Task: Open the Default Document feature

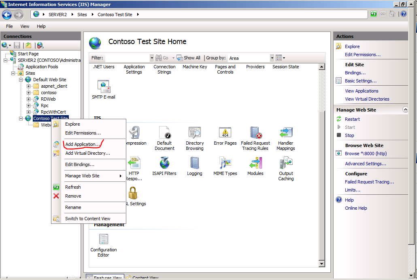Action: click(164, 138)
